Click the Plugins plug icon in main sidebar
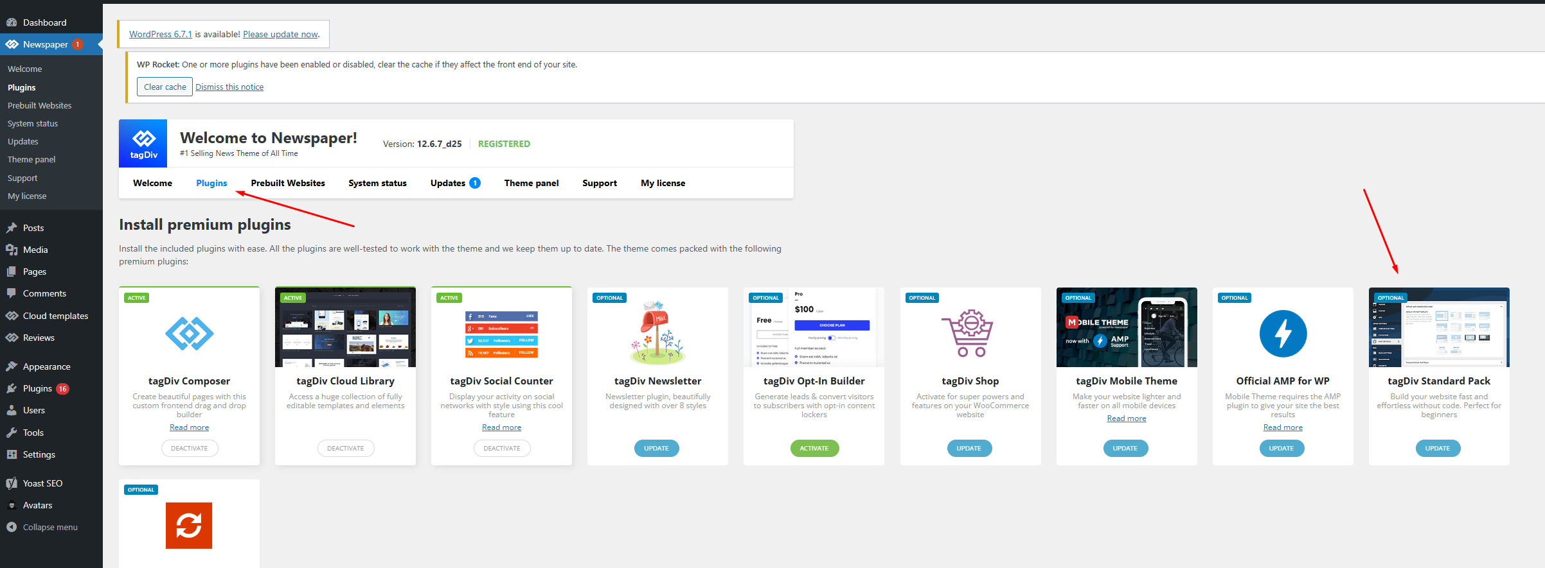The image size is (1545, 568). click(12, 388)
